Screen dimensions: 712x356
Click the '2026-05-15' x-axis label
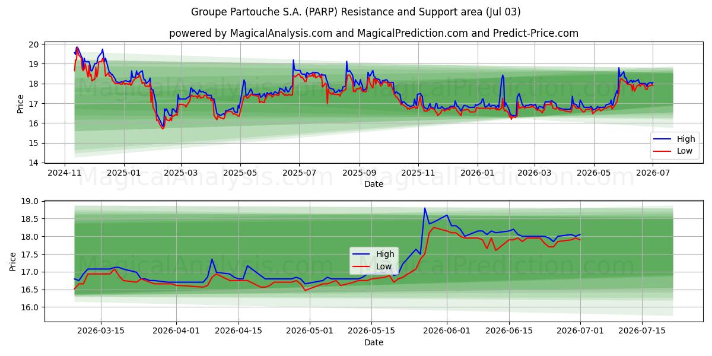click(372, 331)
